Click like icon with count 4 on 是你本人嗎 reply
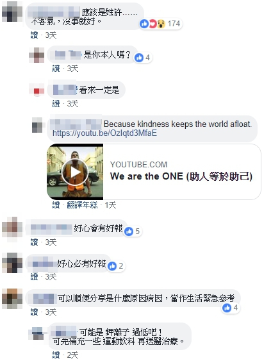Image resolution: width=280 pixels, height=361 pixels. tap(139, 58)
